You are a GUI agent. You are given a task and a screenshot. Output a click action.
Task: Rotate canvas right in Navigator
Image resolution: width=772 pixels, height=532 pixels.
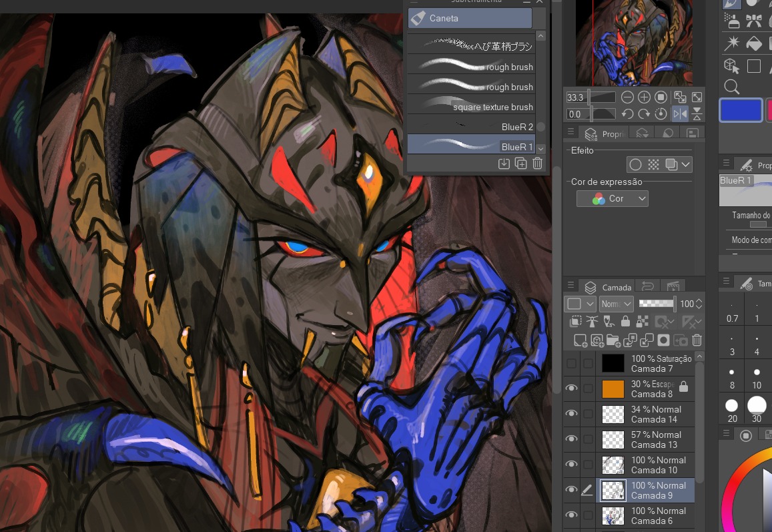pos(644,113)
